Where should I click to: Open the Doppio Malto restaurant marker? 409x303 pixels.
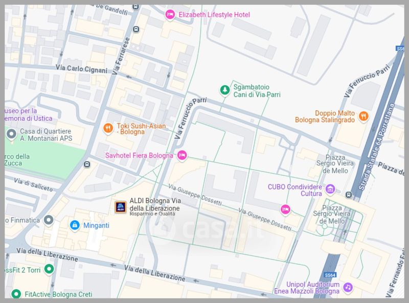[363, 116]
